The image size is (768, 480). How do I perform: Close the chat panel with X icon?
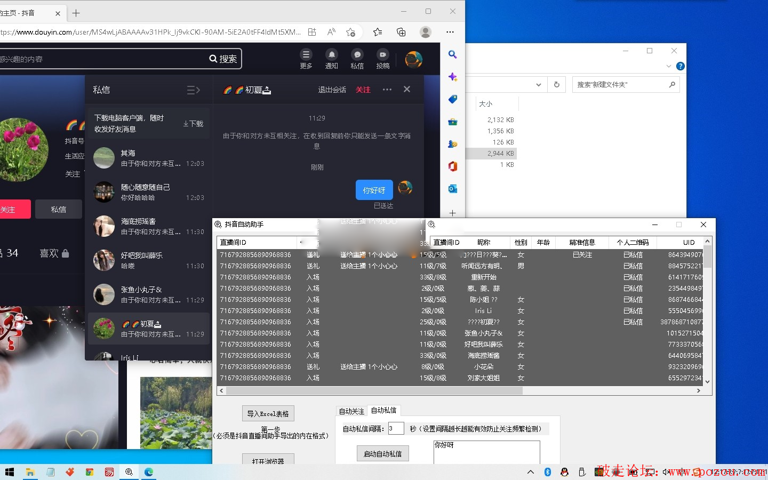click(x=407, y=89)
